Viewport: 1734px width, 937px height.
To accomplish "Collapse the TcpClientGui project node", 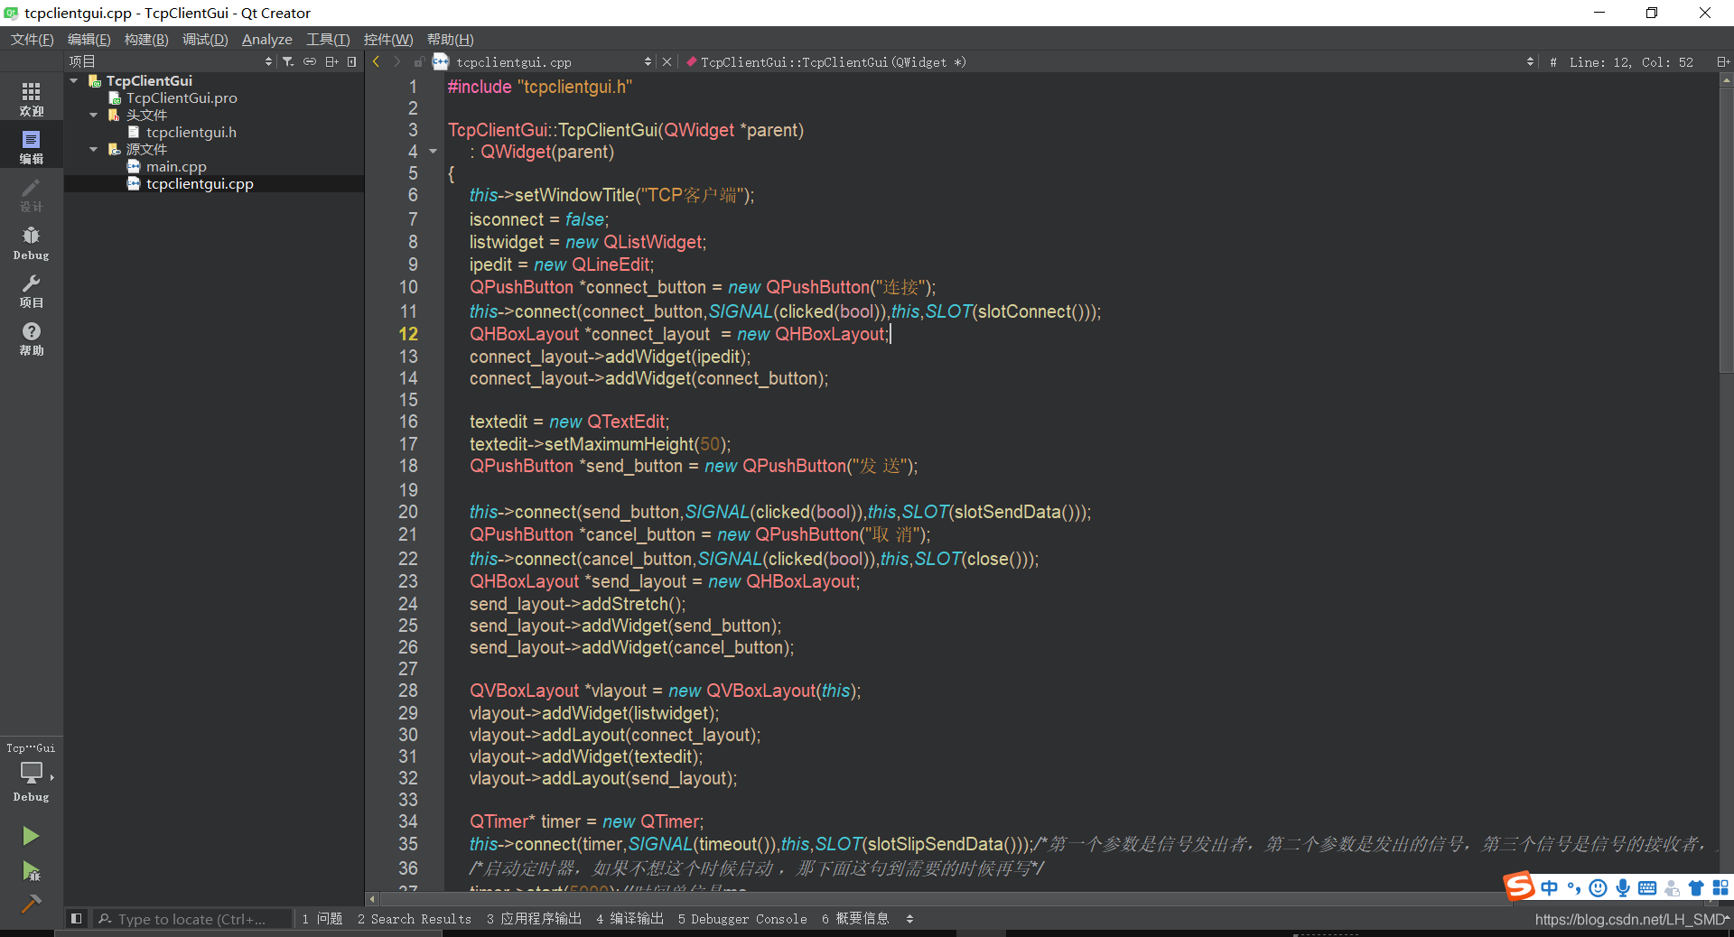I will point(74,80).
